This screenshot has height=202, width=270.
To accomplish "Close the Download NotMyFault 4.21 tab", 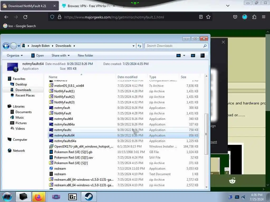I will (54, 6).
